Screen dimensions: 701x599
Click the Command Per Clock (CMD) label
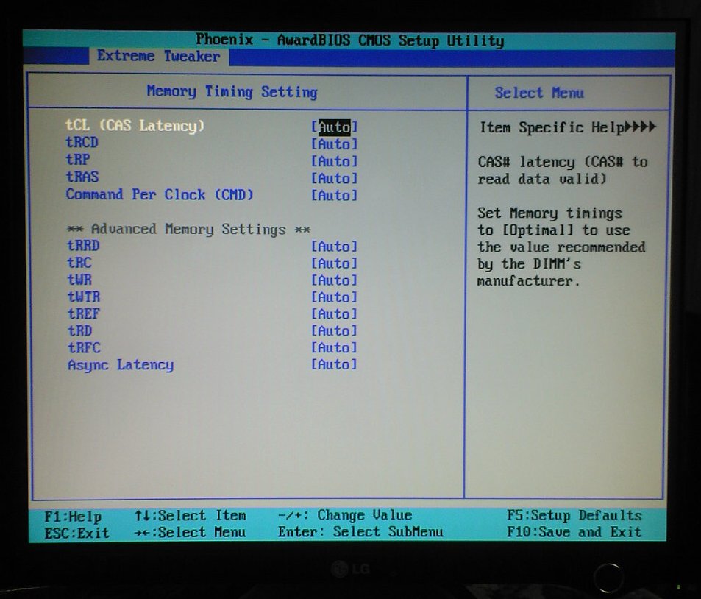pos(160,194)
